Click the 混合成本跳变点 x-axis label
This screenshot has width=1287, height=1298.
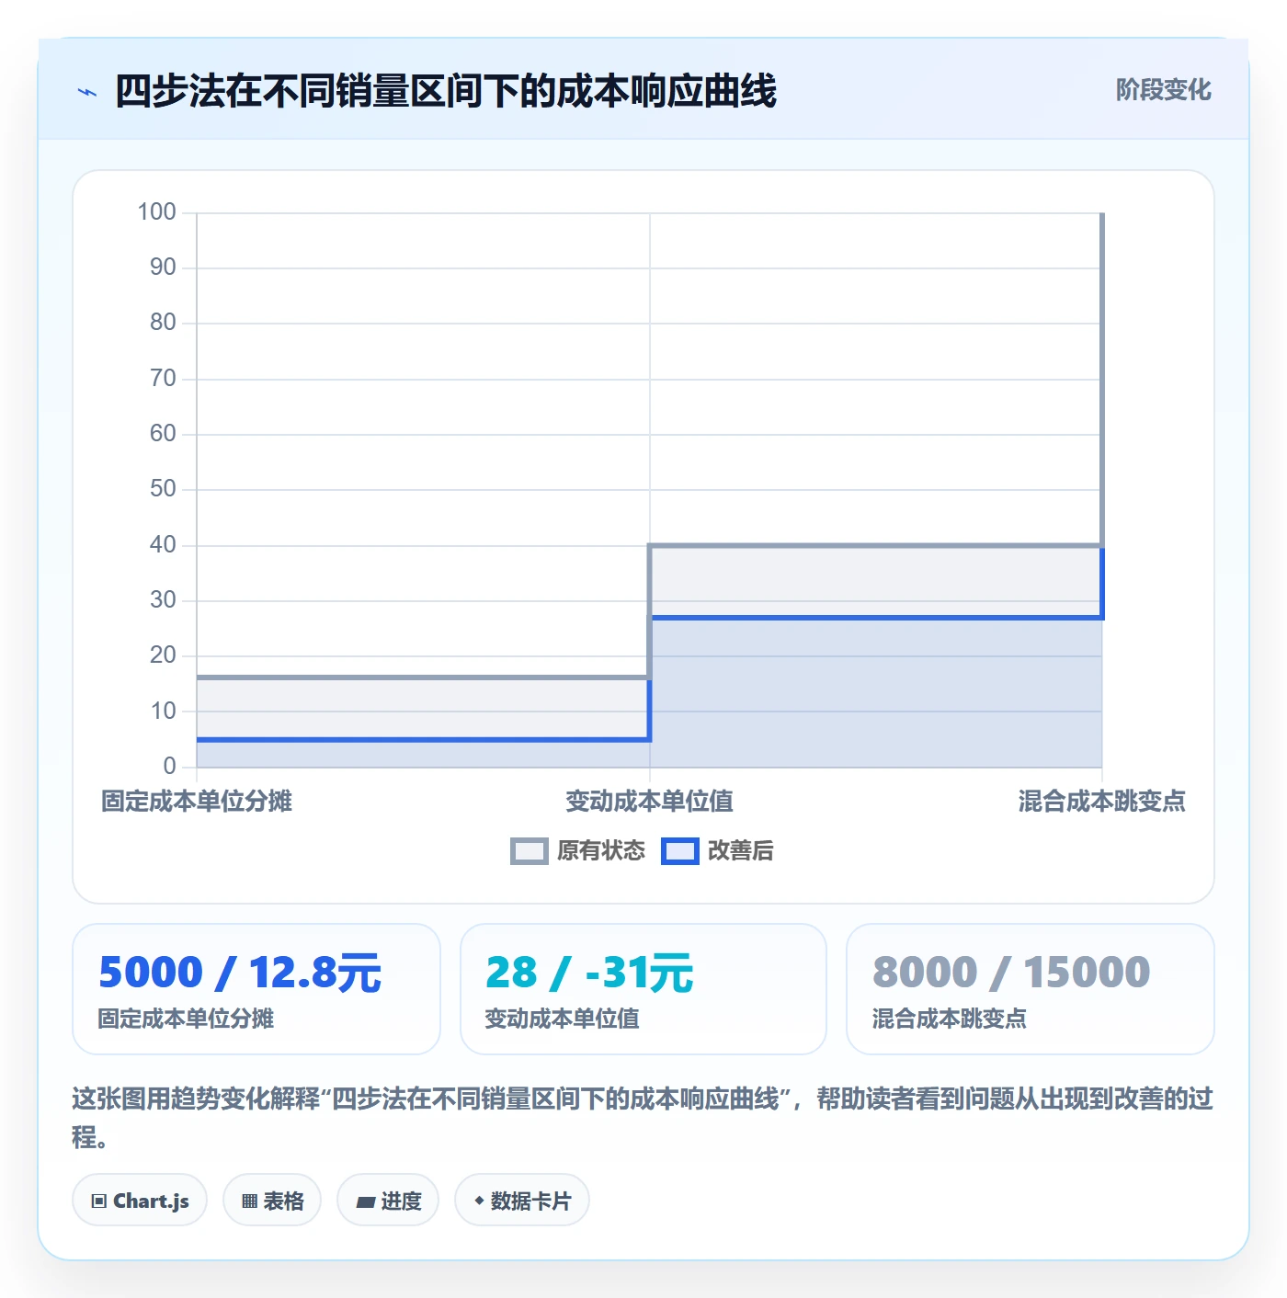(x=1101, y=802)
